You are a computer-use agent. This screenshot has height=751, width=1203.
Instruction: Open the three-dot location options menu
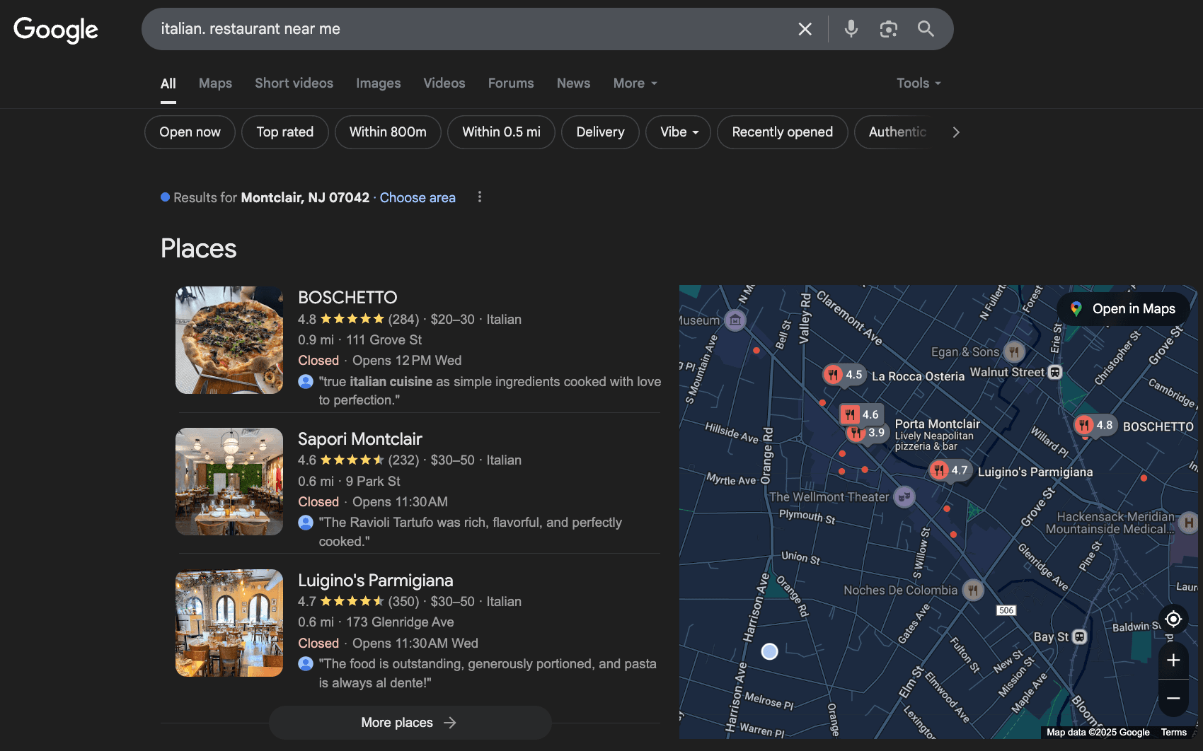coord(480,197)
